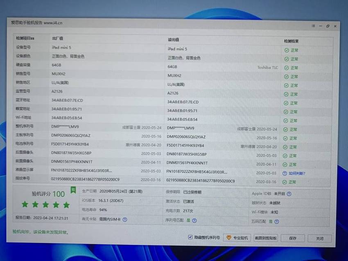348x261 pixels.
Task: Click the 激活状态 已激活 value
Action: coord(188,202)
